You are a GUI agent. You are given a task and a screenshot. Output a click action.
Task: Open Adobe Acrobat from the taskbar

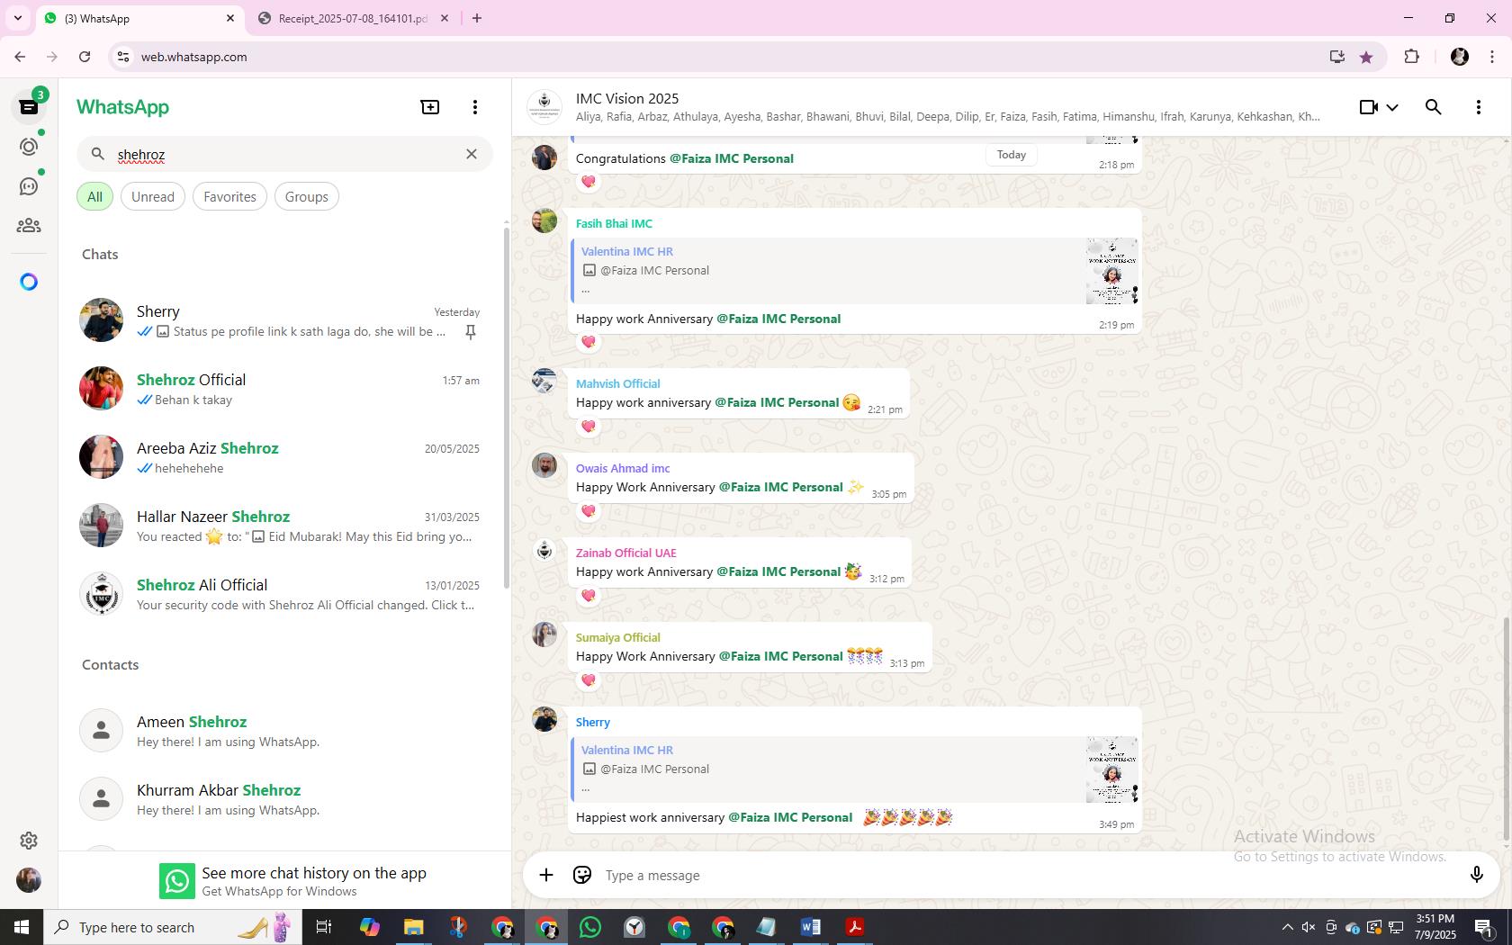click(854, 927)
